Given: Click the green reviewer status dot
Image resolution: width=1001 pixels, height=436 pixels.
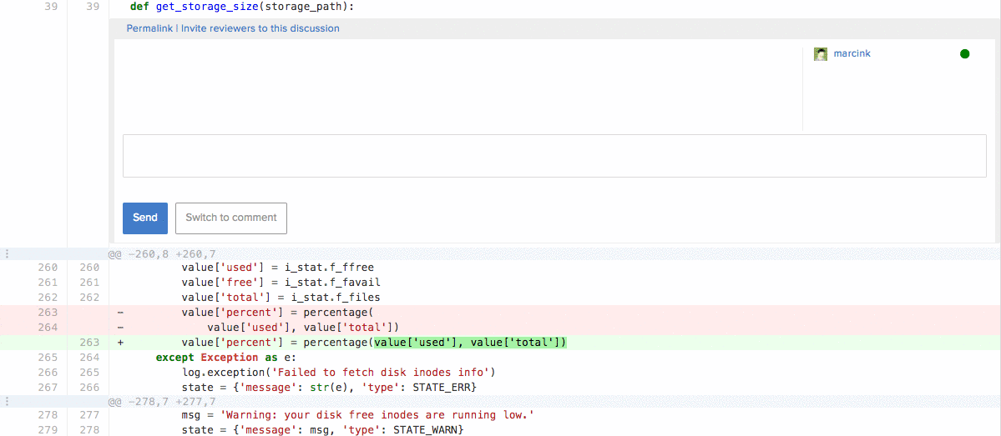Looking at the screenshot, I should (x=964, y=54).
